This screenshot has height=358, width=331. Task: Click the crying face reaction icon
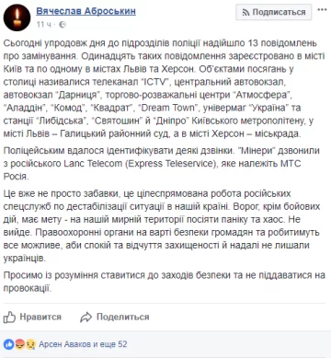[30, 344]
